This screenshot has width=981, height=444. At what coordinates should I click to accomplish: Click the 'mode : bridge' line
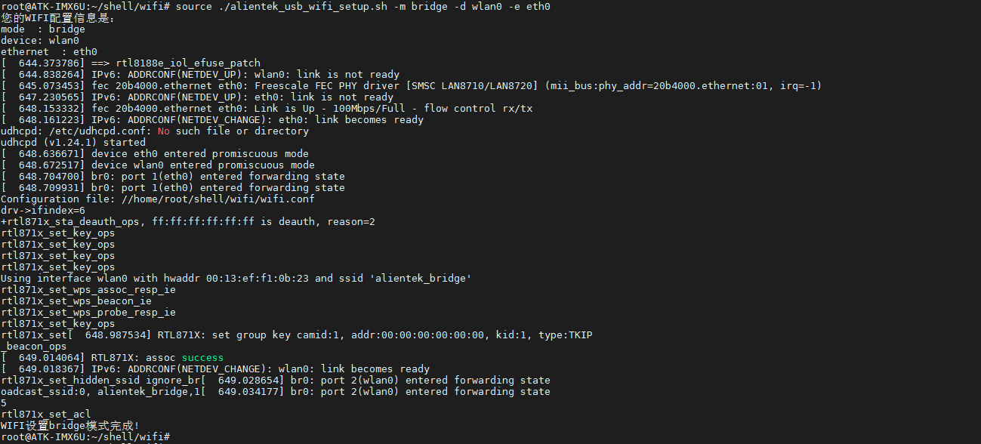pos(43,29)
